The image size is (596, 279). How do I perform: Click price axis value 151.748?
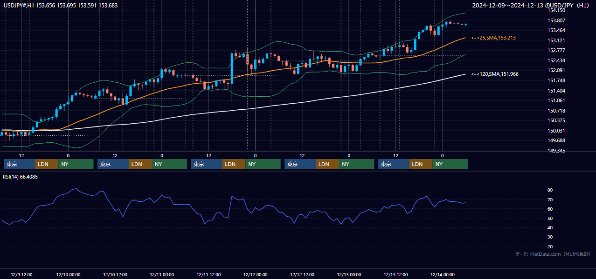pos(556,80)
